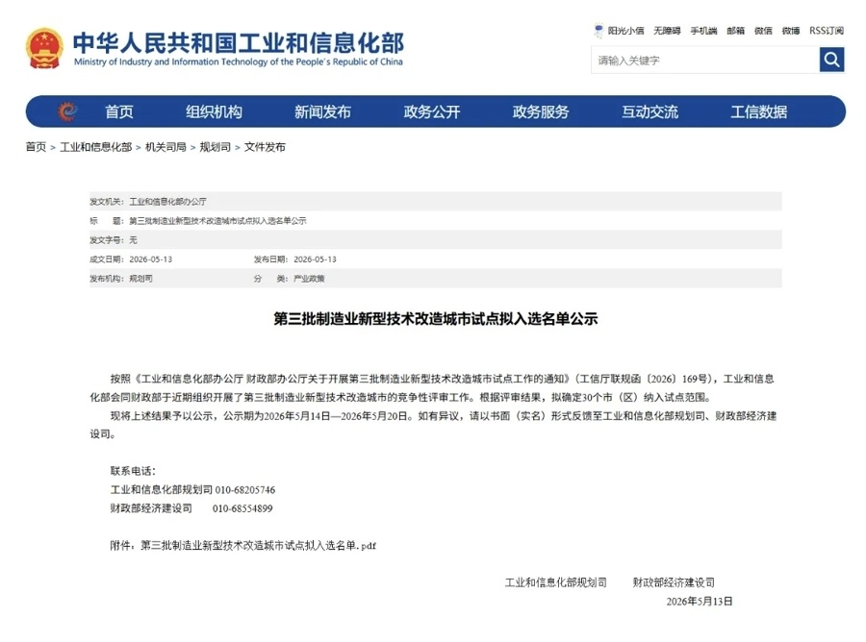This screenshot has height=642, width=866.
Task: Click the 阳光小信 top link
Action: (x=625, y=31)
